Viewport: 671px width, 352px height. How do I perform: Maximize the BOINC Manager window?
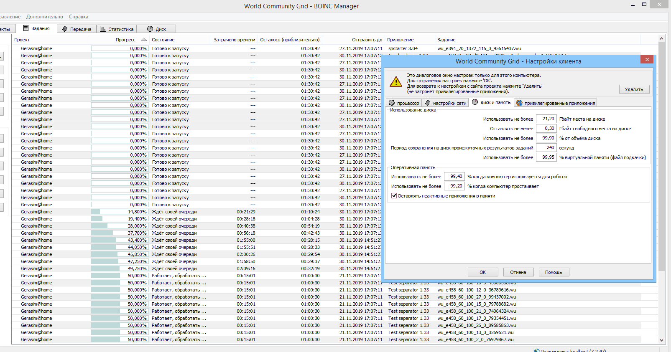[x=644, y=5]
